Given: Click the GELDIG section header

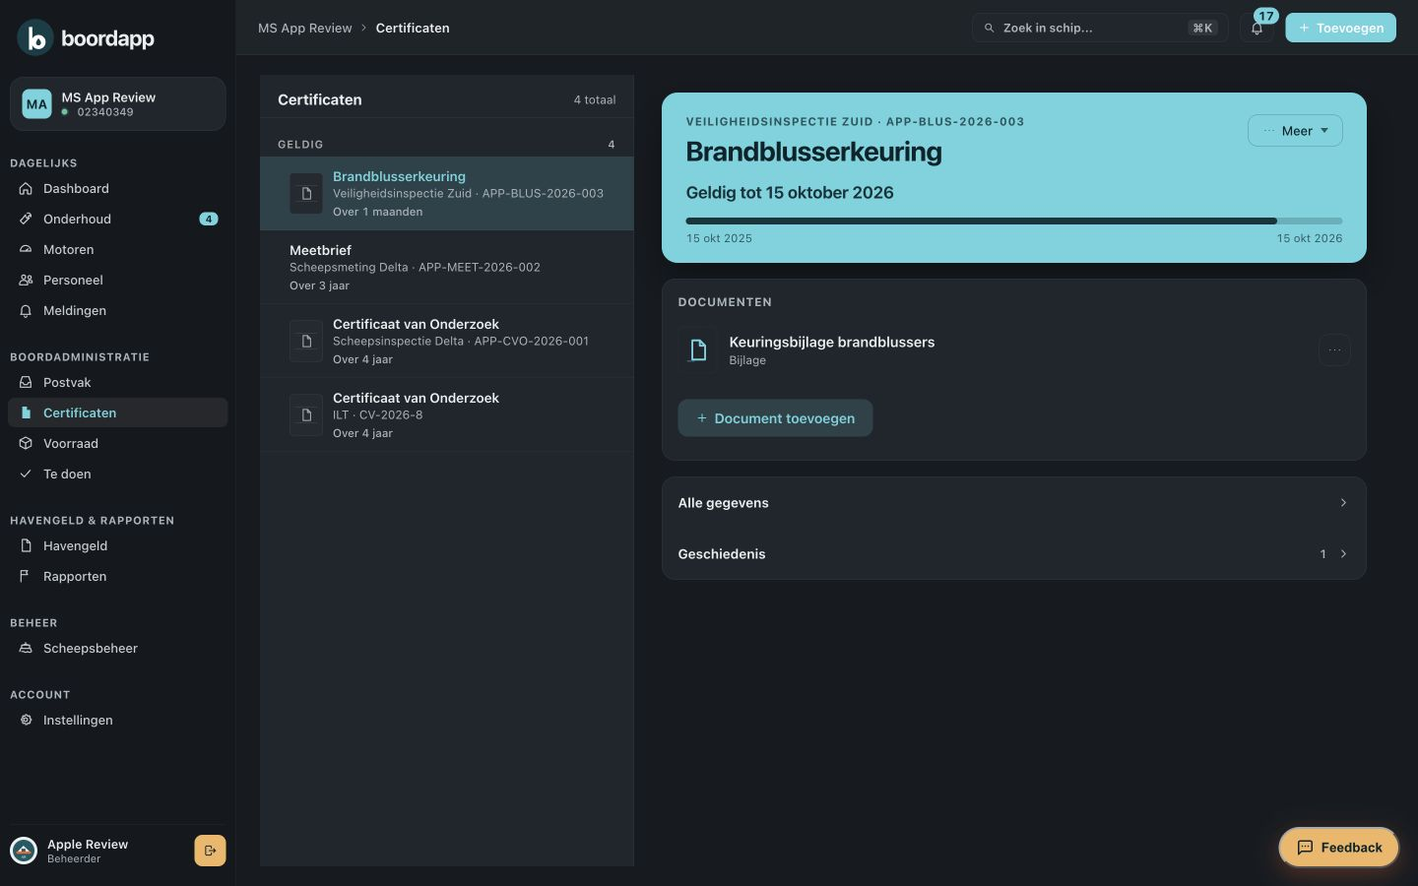Looking at the screenshot, I should (447, 145).
